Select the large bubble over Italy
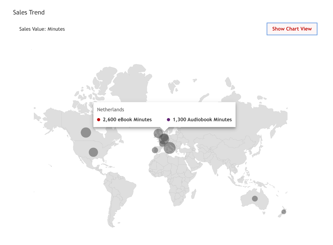The width and height of the screenshot is (333, 245). pyautogui.click(x=170, y=148)
